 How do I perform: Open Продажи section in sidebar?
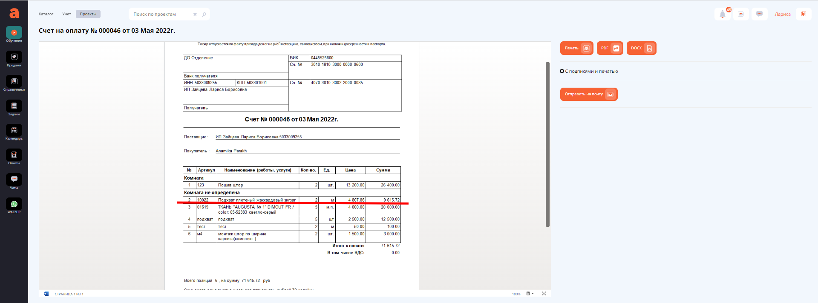14,59
